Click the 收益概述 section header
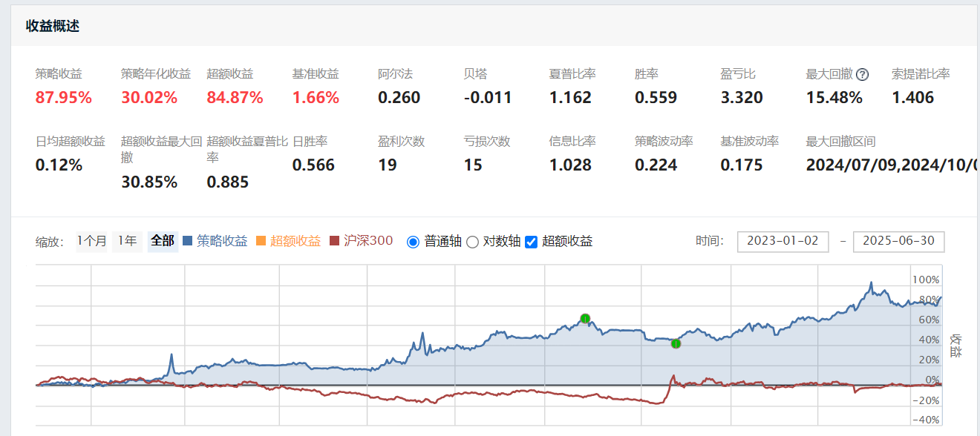Image resolution: width=980 pixels, height=436 pixels. coord(53,26)
